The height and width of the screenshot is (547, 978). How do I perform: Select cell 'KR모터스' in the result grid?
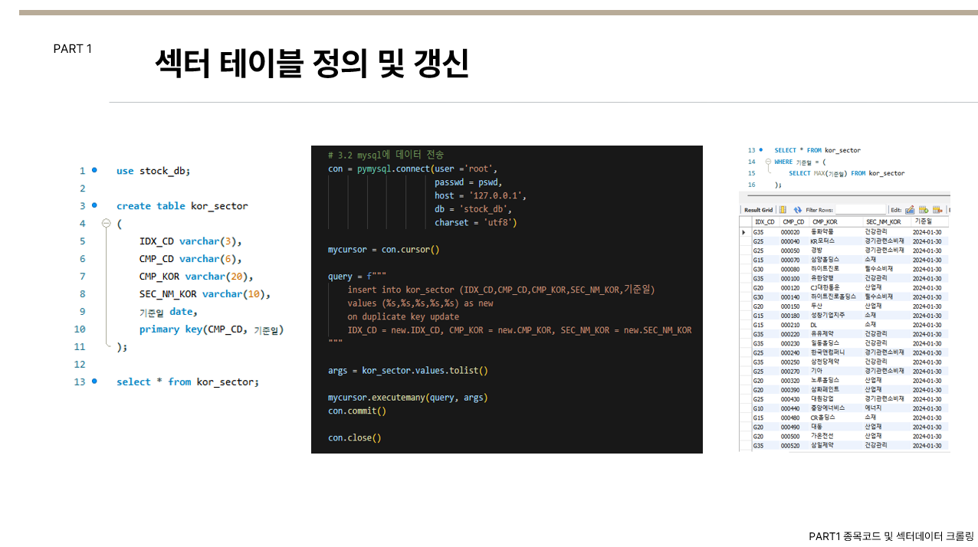(822, 241)
